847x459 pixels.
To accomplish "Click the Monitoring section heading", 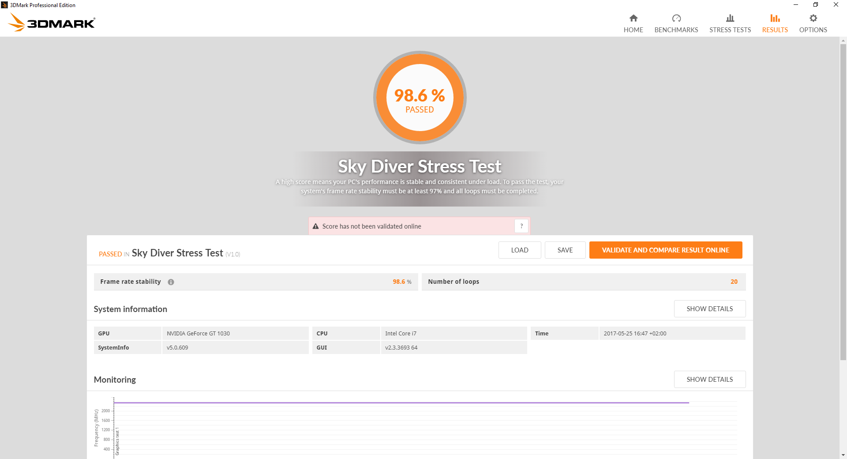I will 115,380.
